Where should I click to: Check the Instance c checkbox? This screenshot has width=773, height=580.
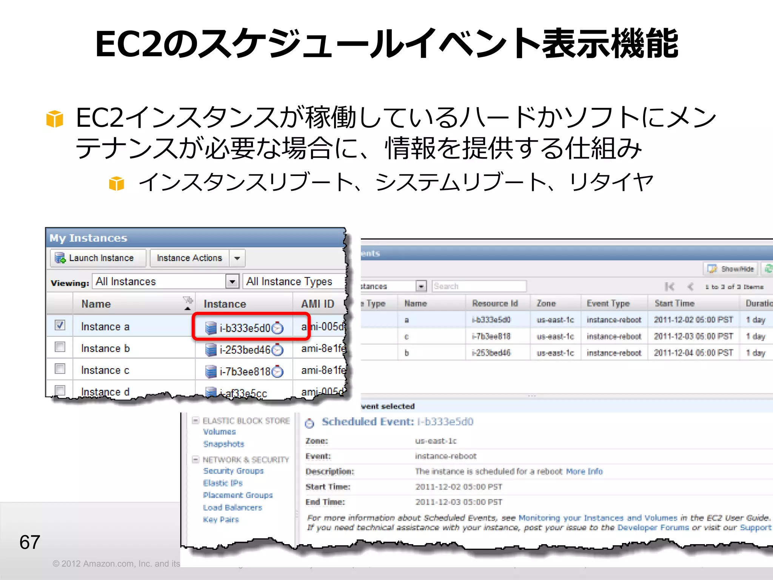coord(60,369)
